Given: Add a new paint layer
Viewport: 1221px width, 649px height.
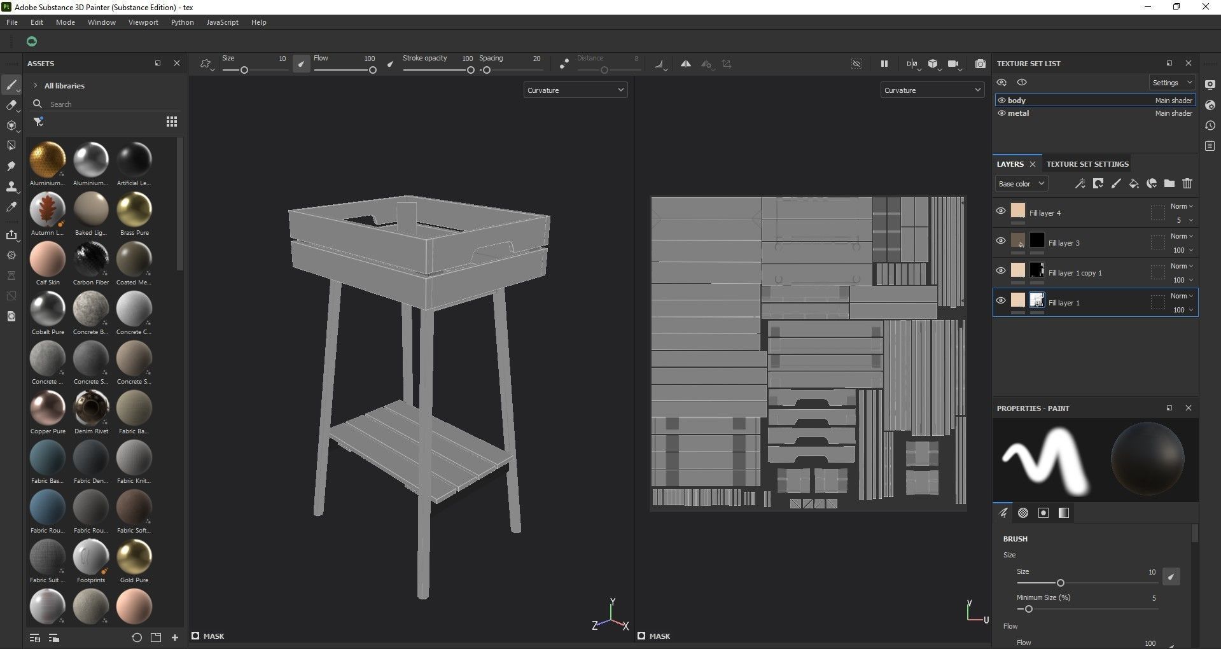Looking at the screenshot, I should (x=1116, y=184).
